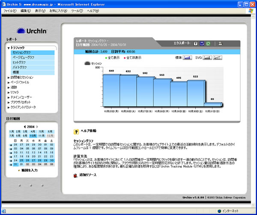Select day 15 in calendar

coord(45,152)
